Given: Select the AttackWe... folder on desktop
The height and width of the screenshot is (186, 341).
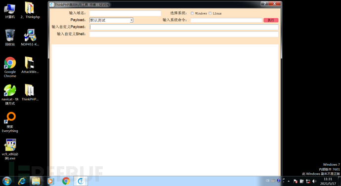Looking at the screenshot, I should pyautogui.click(x=30, y=65).
